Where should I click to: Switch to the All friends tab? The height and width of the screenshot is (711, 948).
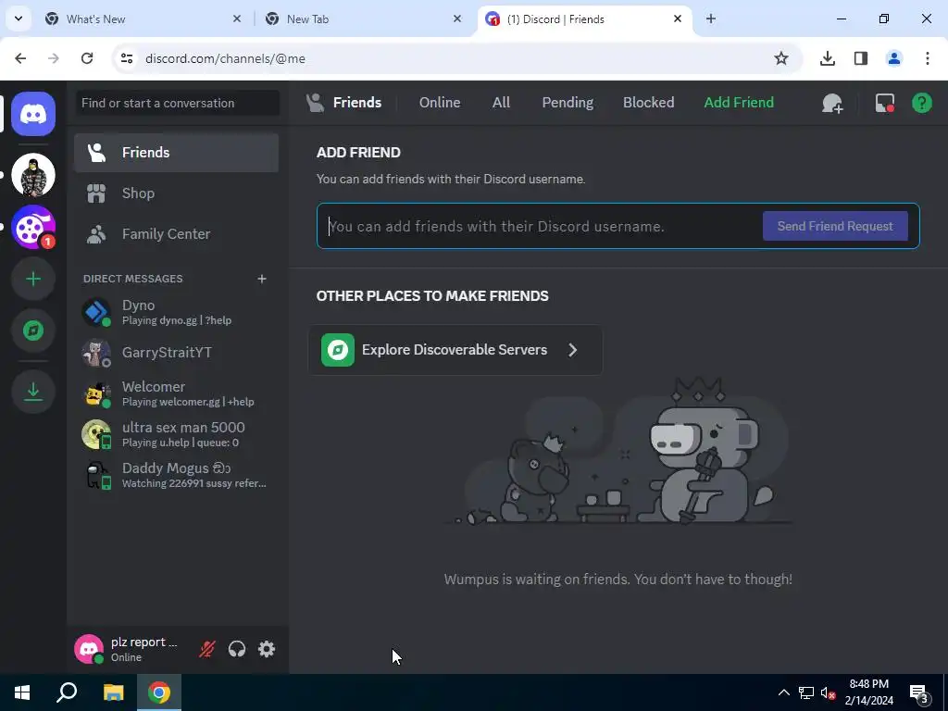501,103
